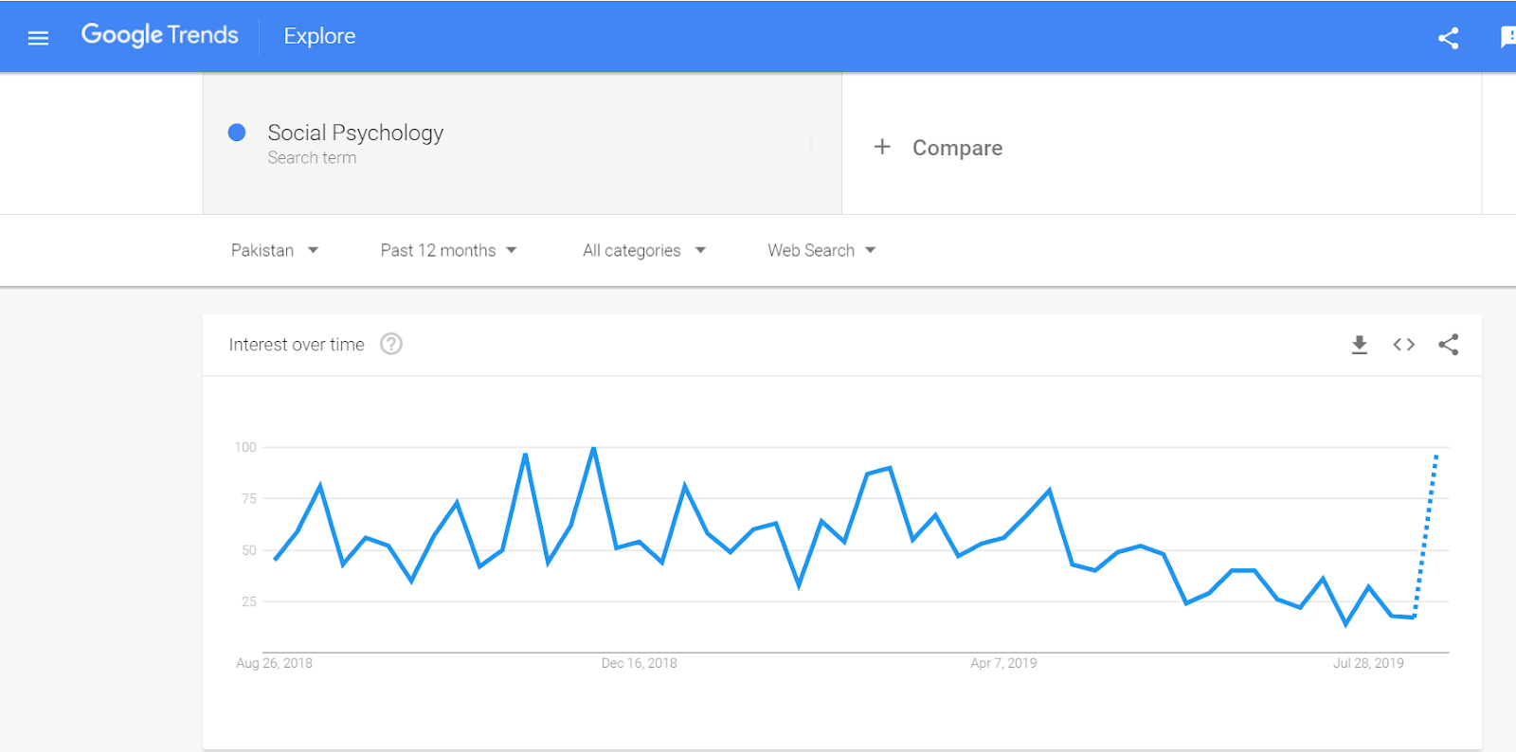The height and width of the screenshot is (752, 1516).
Task: Open the hamburger main menu
Action: point(38,38)
